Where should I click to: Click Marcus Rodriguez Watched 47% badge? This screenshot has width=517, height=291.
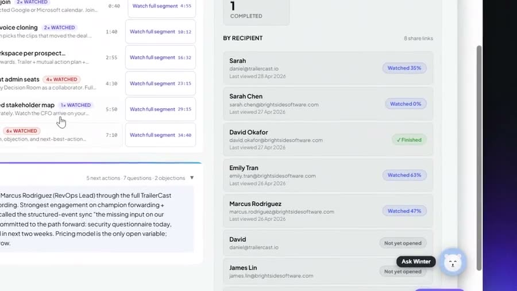click(x=404, y=211)
